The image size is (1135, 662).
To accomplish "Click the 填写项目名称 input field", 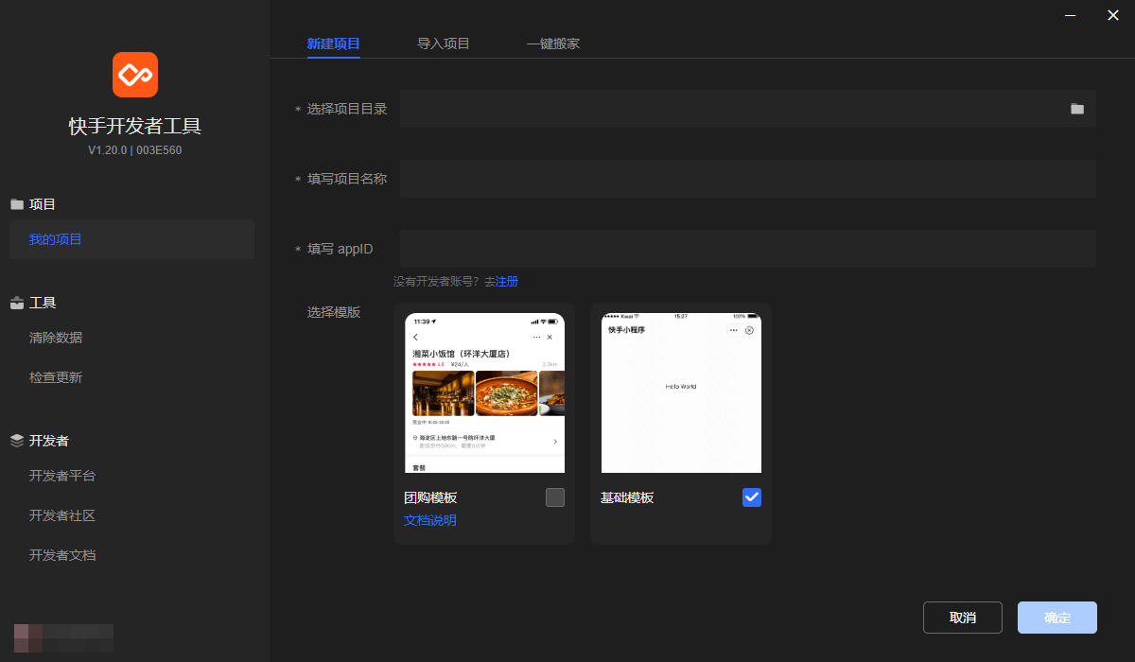I will [747, 179].
